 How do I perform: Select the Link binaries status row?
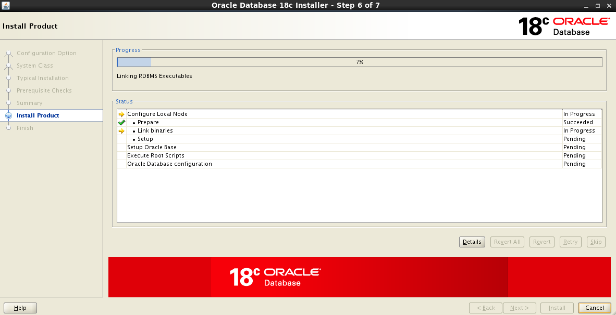coord(360,131)
